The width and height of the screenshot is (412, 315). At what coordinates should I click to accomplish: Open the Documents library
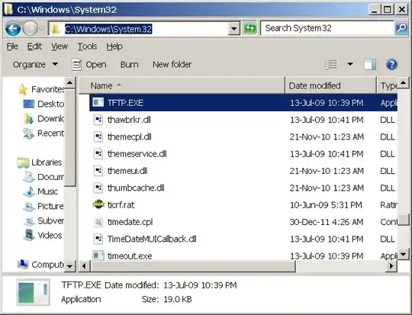(x=44, y=177)
